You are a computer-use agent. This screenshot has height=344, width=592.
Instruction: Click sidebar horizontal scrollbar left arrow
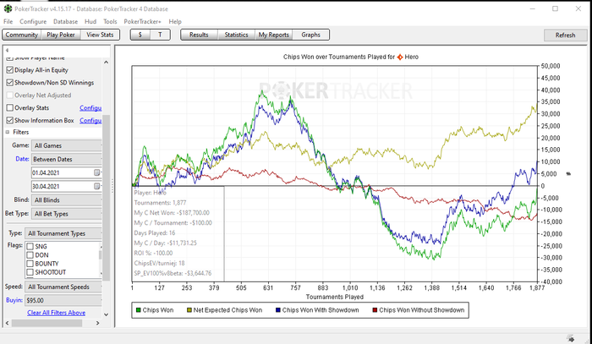pyautogui.click(x=7, y=323)
